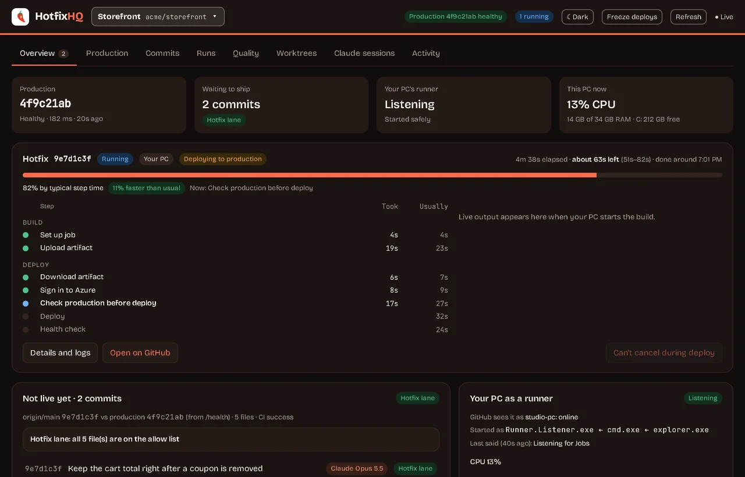Click the green dot beside Download artifact

tap(26, 277)
